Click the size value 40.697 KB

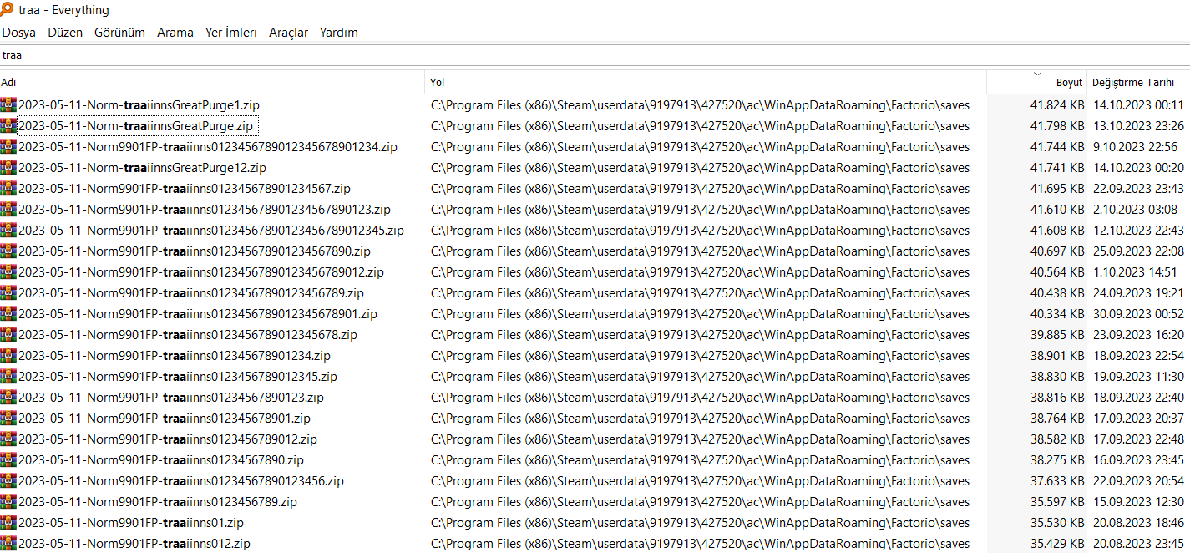click(1057, 251)
